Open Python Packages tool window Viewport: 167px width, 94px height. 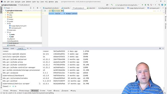tap(24, 91)
